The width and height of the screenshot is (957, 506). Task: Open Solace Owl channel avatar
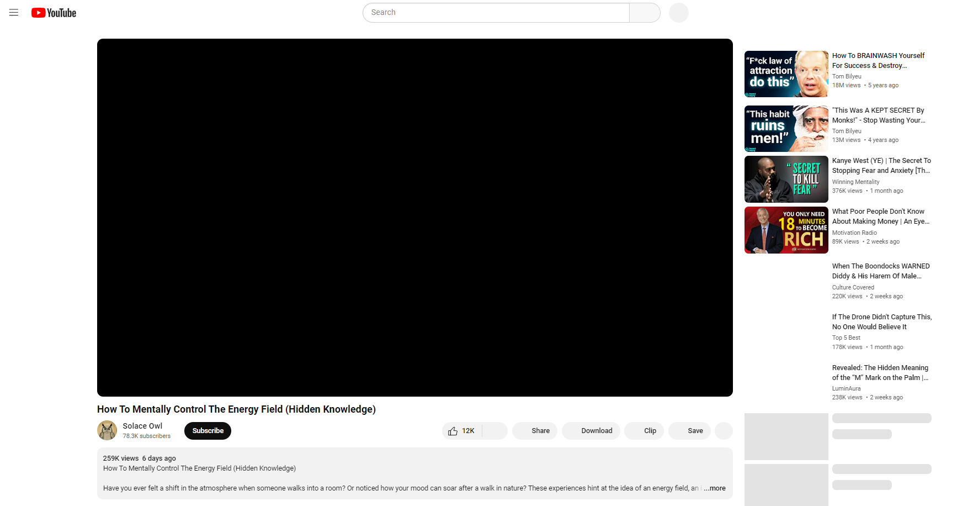107,430
